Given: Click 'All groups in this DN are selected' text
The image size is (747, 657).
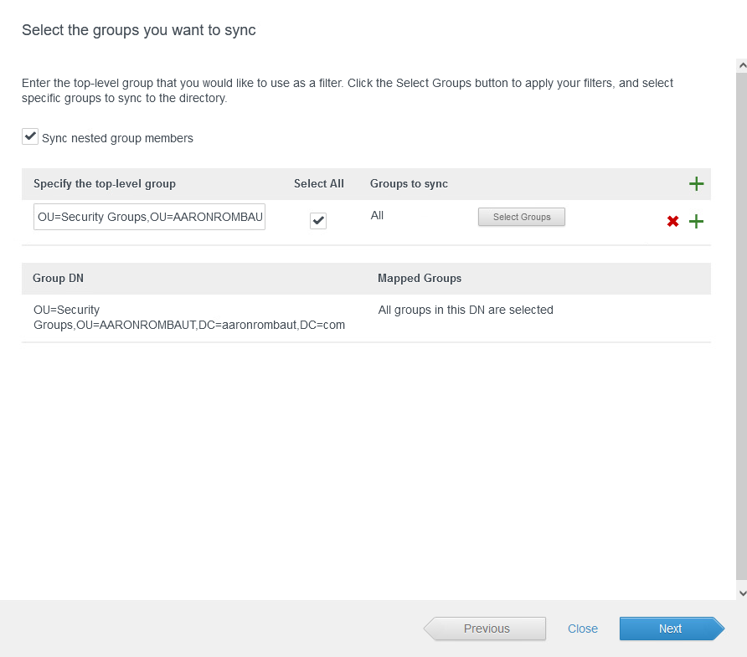Looking at the screenshot, I should coord(466,310).
